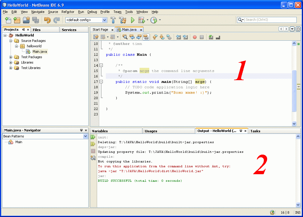Expand the Libraries tree node

pos(11,62)
